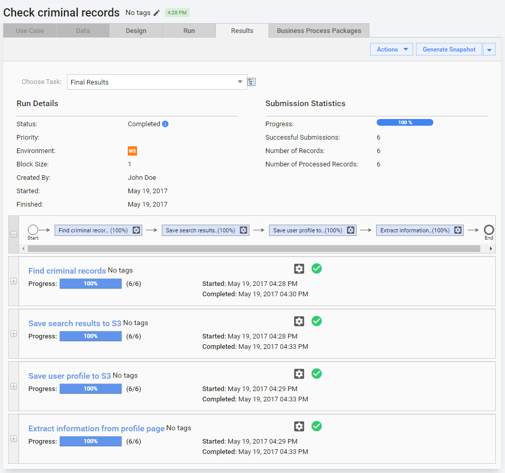Open the Save search results to S3 link

(75, 323)
